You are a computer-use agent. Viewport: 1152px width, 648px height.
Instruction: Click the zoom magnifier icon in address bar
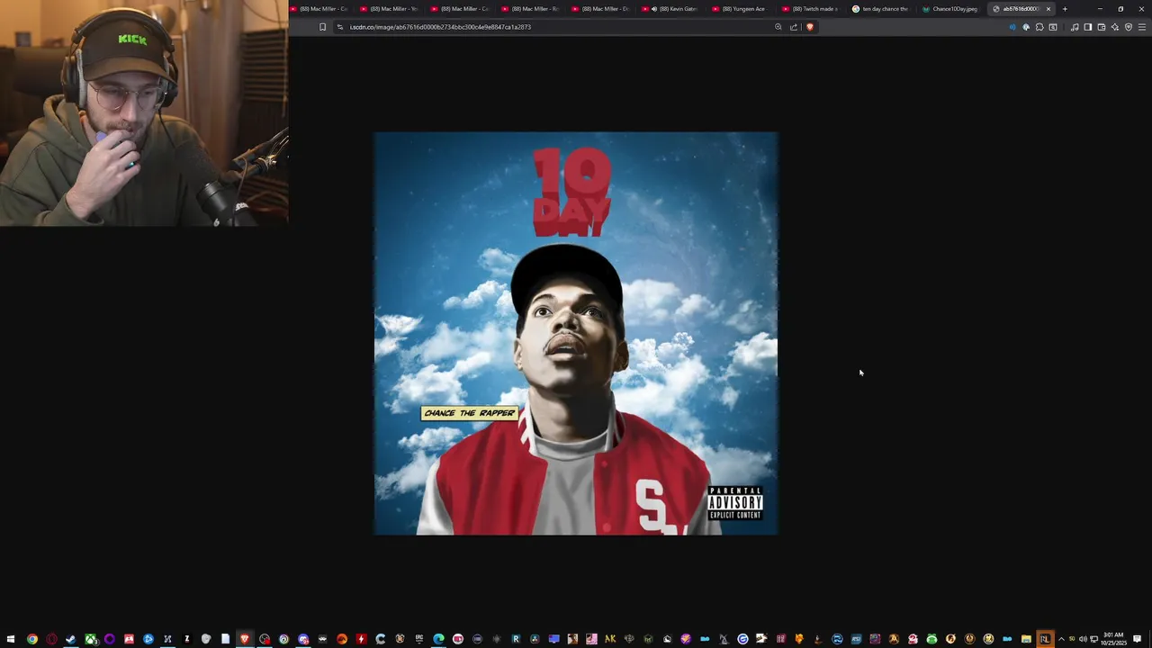[x=778, y=27]
